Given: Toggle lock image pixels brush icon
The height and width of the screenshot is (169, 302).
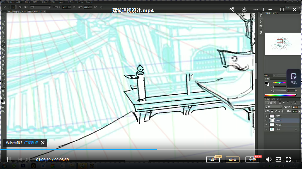Looking at the screenshot, I should point(275,111).
